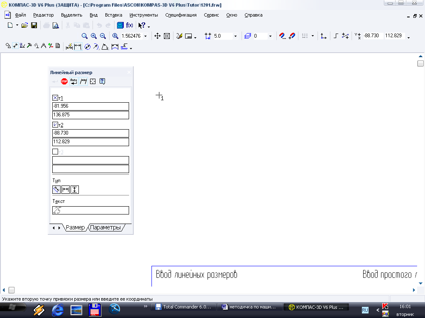
Task: Abort the command with the STOP button
Action: (x=64, y=82)
